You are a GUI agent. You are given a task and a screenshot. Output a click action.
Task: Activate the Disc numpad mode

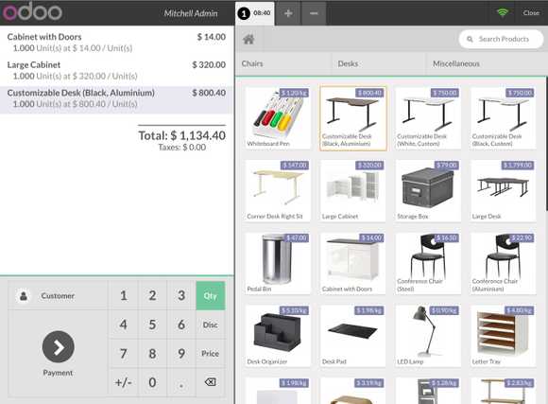(x=210, y=325)
